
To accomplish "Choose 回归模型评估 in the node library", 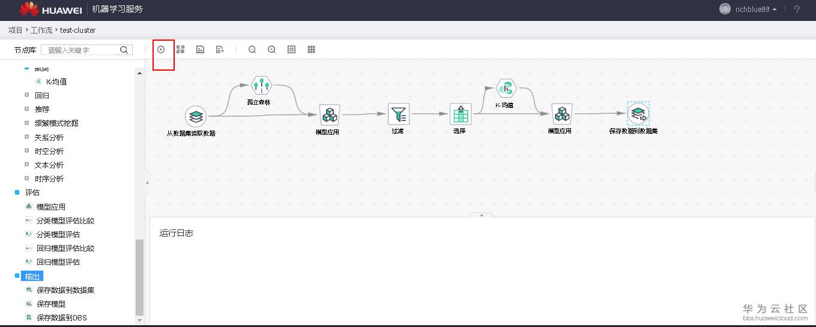I will [x=58, y=262].
